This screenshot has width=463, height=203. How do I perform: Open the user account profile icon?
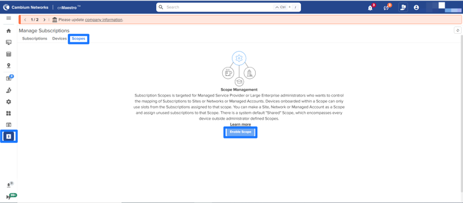pyautogui.click(x=416, y=7)
